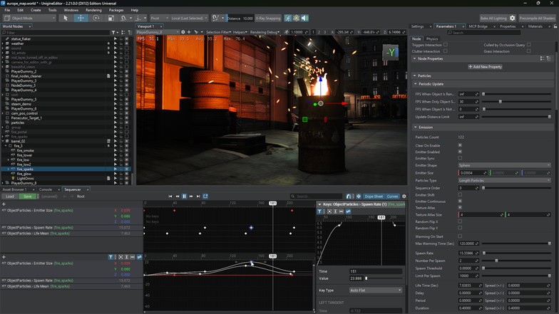Select fire_smoke node in World Nodes
The height and width of the screenshot is (314, 559).
(x=26, y=151)
